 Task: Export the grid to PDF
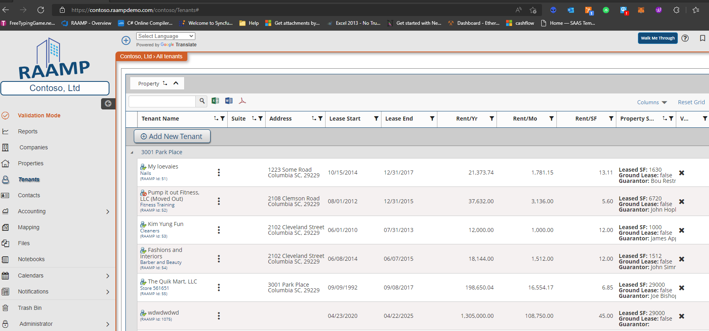(242, 101)
